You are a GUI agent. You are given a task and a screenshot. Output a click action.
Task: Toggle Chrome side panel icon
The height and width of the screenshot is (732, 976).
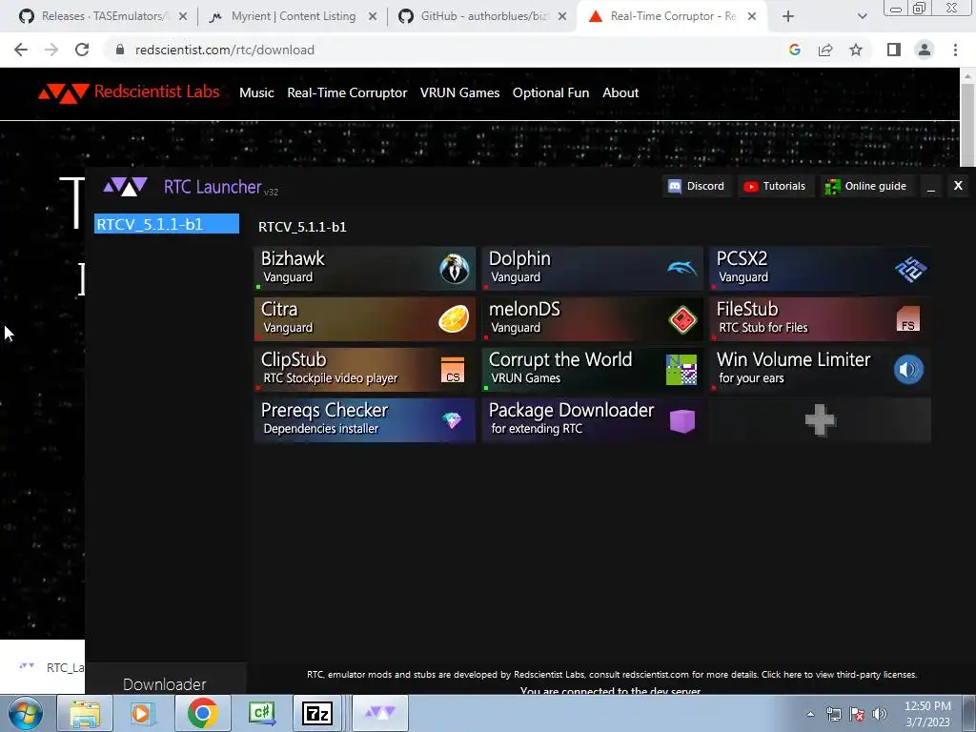[894, 50]
